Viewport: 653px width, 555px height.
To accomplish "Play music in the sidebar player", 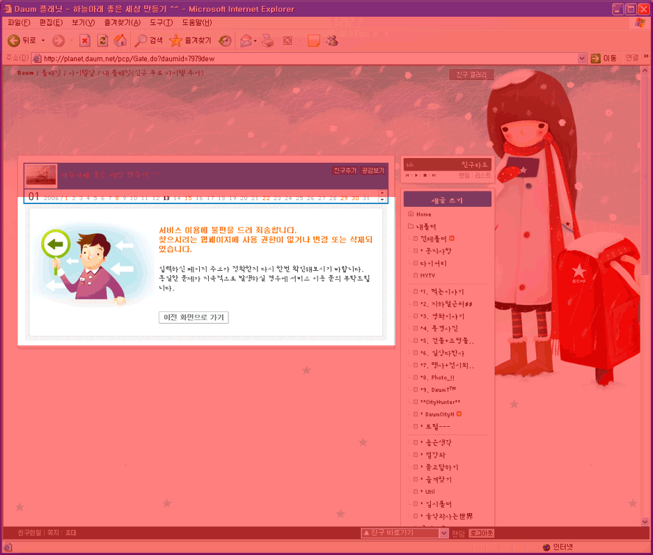I will [x=416, y=175].
